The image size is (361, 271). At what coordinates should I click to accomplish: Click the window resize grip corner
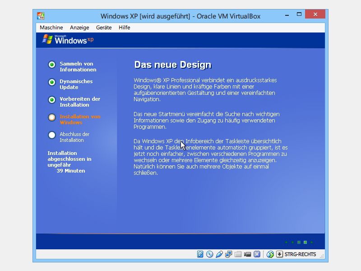click(322, 256)
